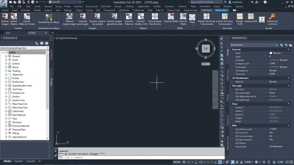Viewport: 294px width, 165px height.
Task: Click the Anotar perfil icon
Action: click(x=251, y=16)
